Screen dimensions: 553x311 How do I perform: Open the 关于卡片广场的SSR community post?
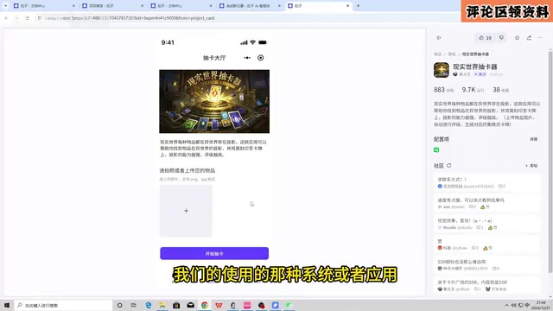tap(486, 286)
